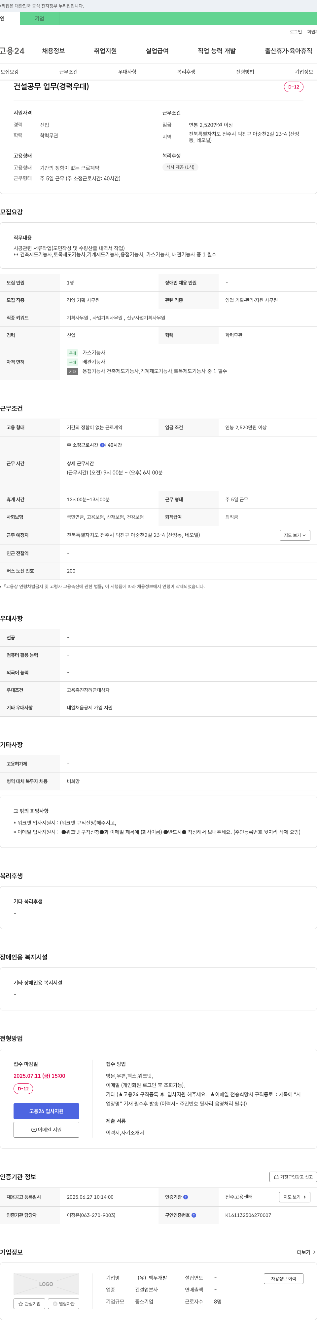Click contact text 이정은(063-270-9003)

91,1215
